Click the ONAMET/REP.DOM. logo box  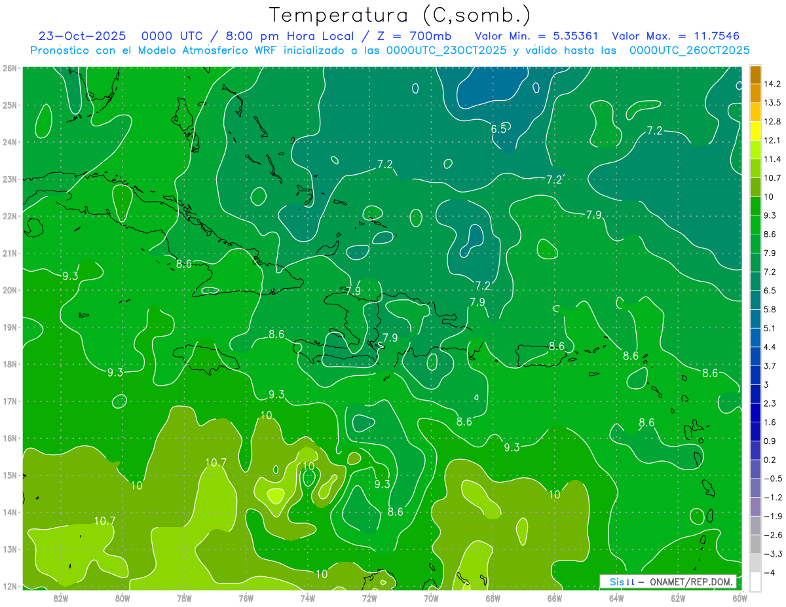click(668, 581)
